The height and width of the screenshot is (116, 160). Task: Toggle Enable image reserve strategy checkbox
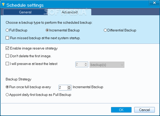click(7, 48)
